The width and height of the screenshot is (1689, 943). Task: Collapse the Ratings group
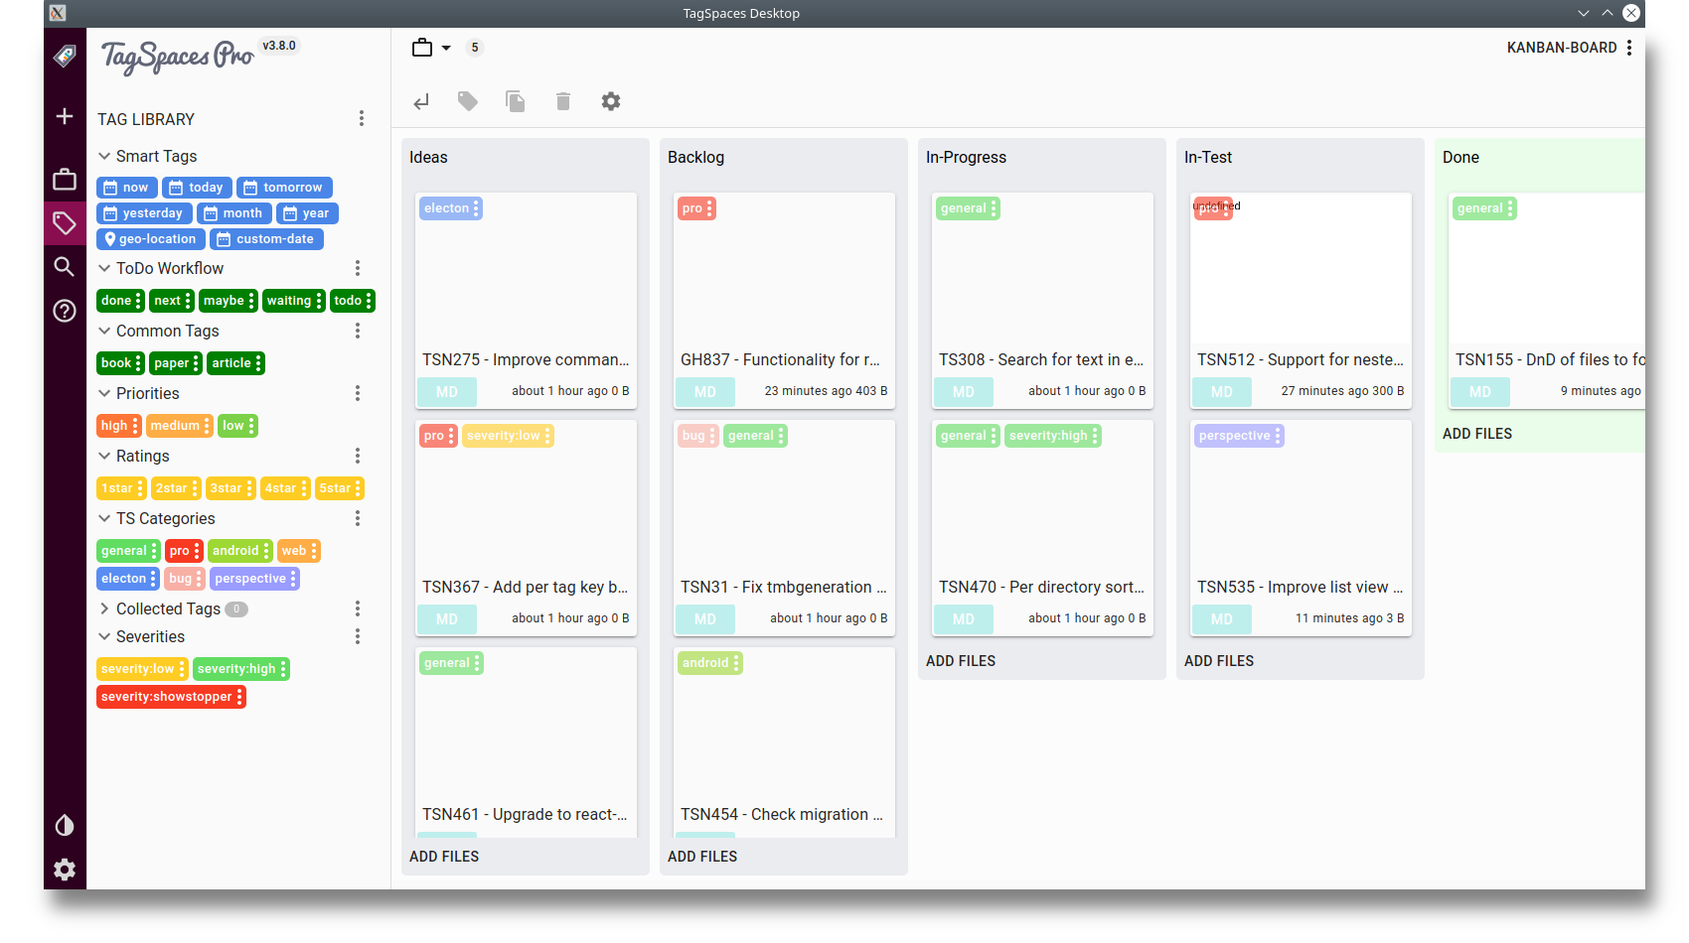click(x=104, y=456)
